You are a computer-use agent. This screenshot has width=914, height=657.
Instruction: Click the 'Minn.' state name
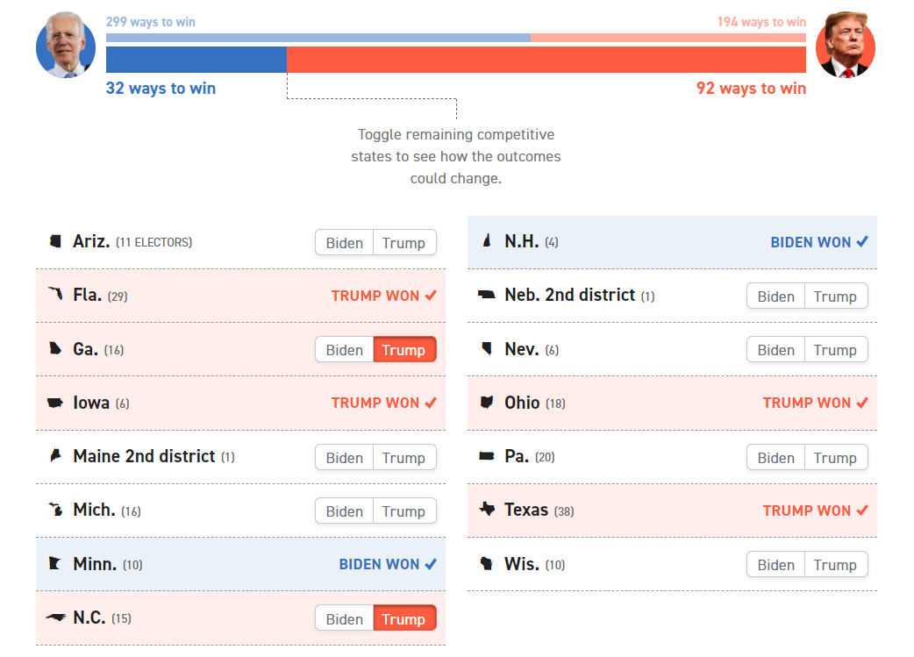pyautogui.click(x=95, y=564)
